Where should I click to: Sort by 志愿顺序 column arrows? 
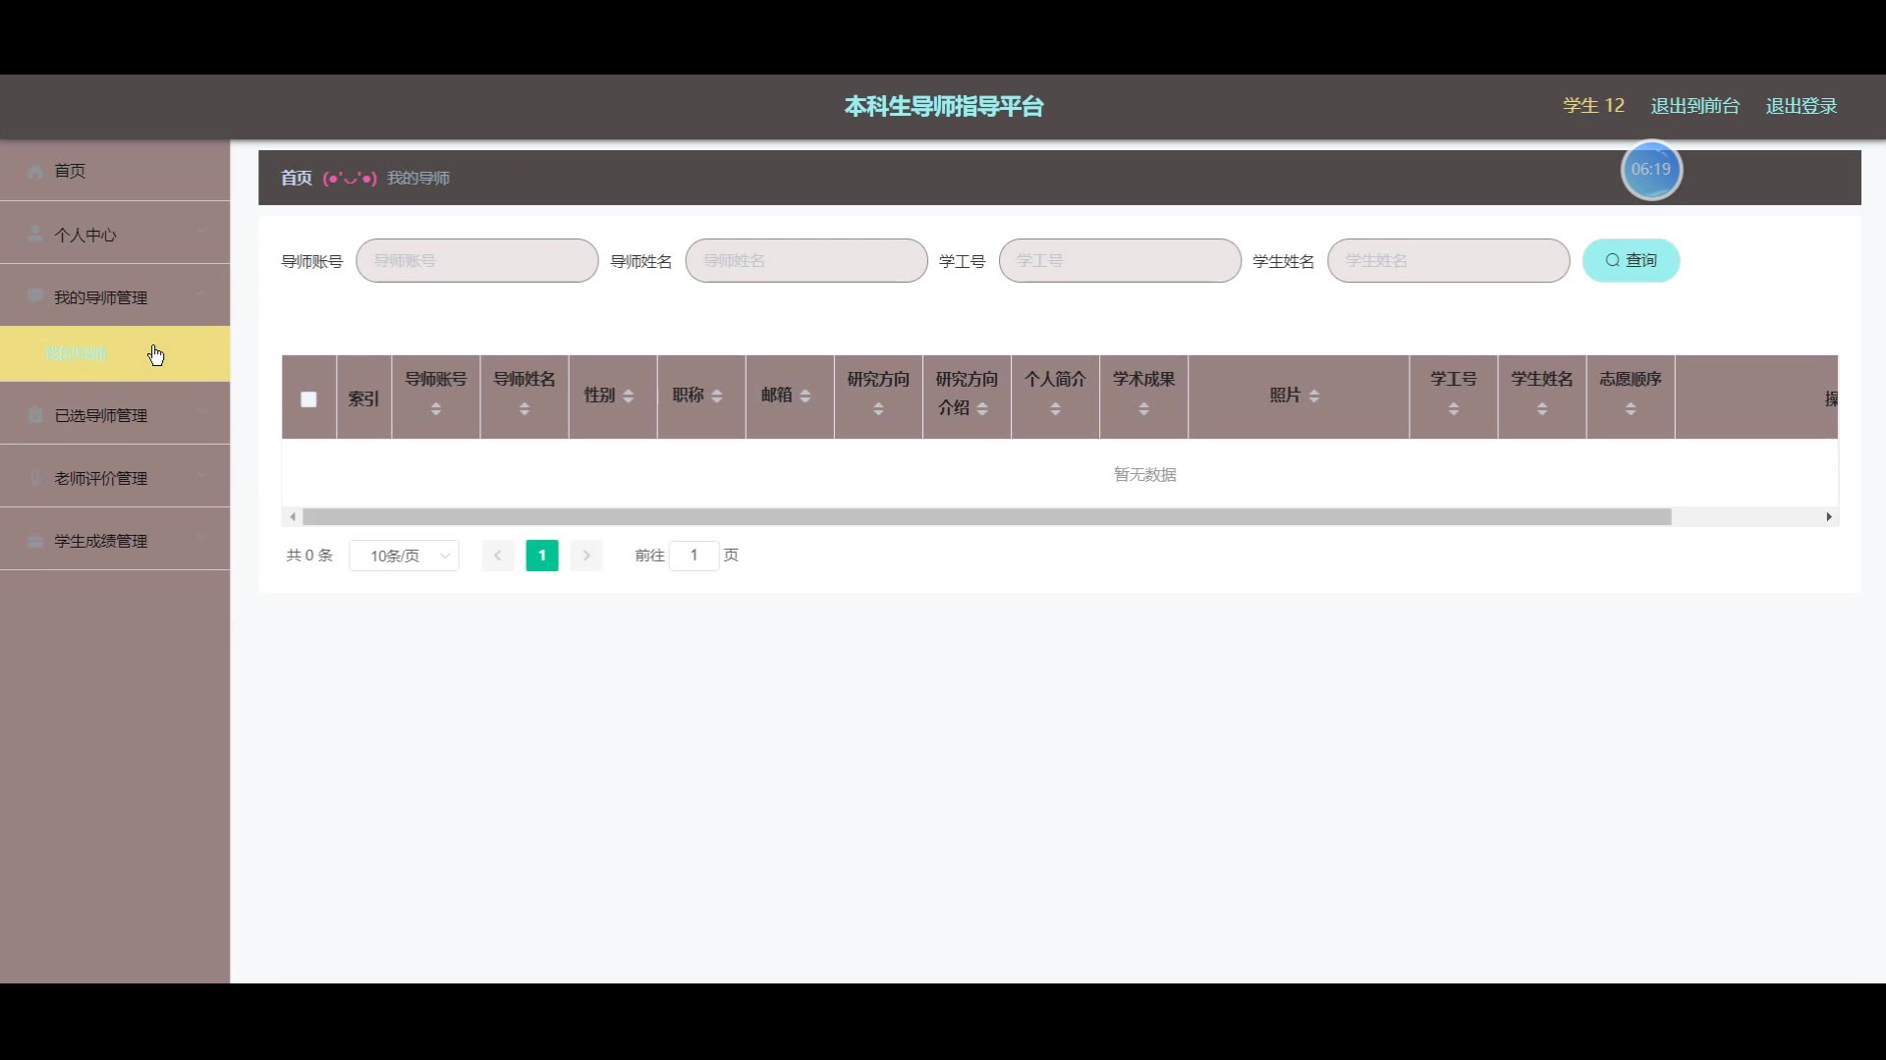1631,409
